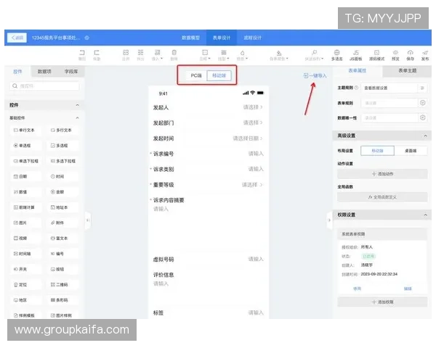Viewport: 436px width, 348px height.
Task: Click 一键导入 import link
Action: click(315, 75)
